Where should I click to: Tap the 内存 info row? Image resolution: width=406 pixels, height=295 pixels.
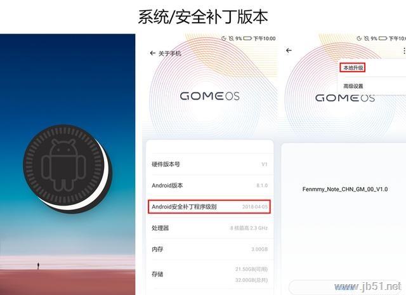point(209,249)
